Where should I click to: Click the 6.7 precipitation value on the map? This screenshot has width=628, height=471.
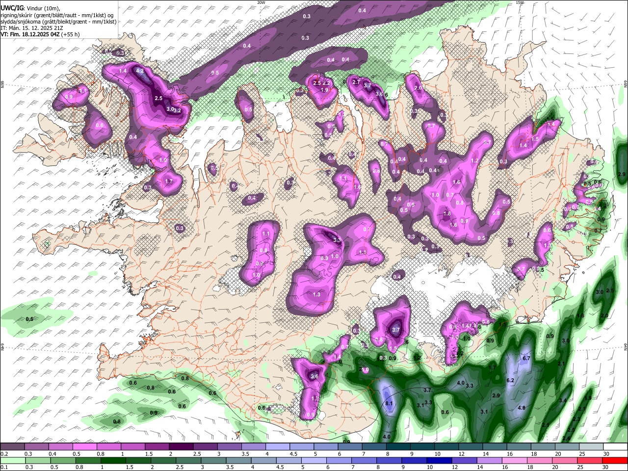pyautogui.click(x=526, y=358)
